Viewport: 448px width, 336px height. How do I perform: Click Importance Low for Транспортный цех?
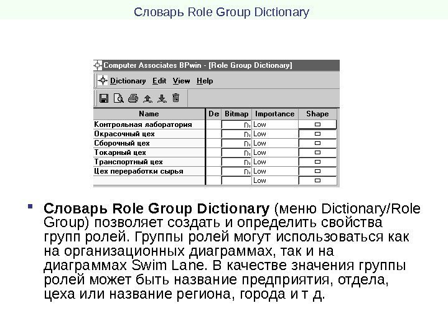(x=275, y=162)
